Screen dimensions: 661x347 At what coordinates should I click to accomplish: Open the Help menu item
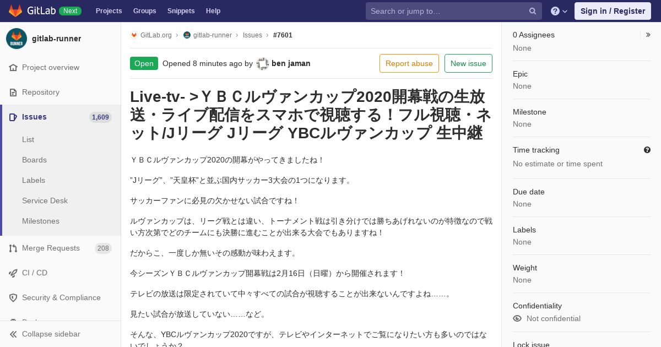[213, 11]
